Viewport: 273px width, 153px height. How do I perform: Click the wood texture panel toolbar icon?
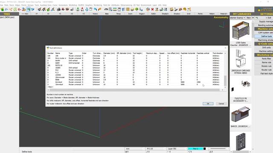pyautogui.click(x=128, y=9)
